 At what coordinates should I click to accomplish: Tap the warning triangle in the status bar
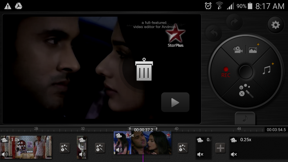[x=8, y=6]
